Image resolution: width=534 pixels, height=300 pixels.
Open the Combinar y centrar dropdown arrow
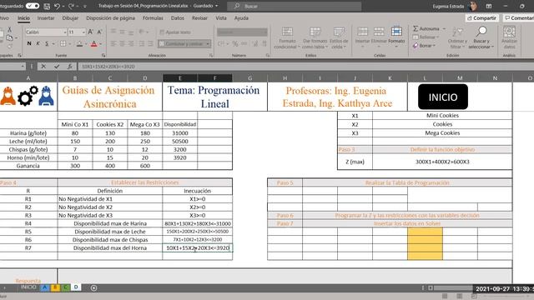point(208,43)
